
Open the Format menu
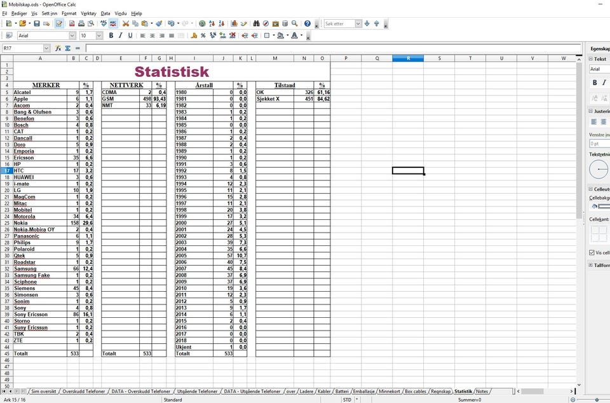click(x=69, y=13)
